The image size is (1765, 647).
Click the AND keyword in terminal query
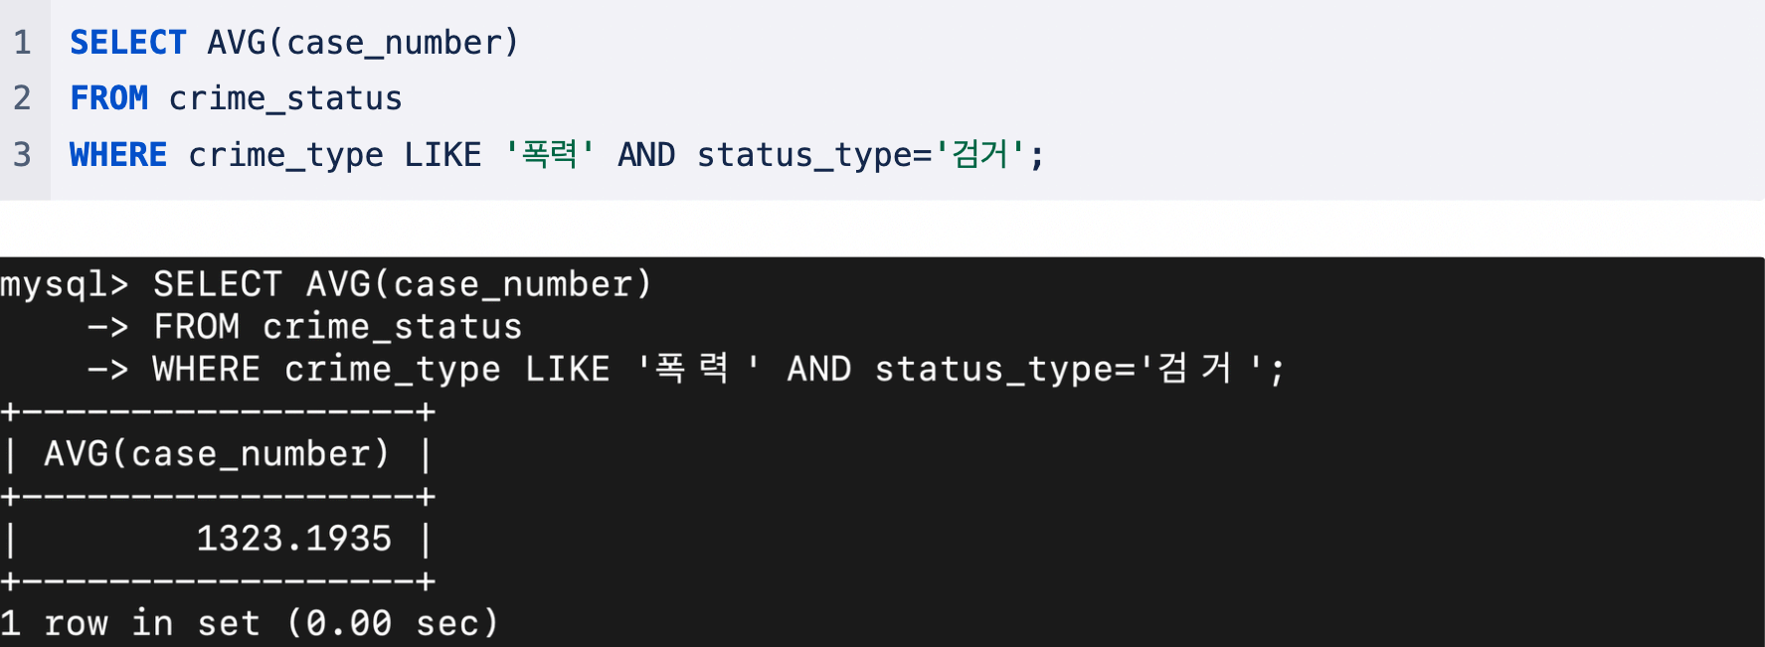pos(819,370)
